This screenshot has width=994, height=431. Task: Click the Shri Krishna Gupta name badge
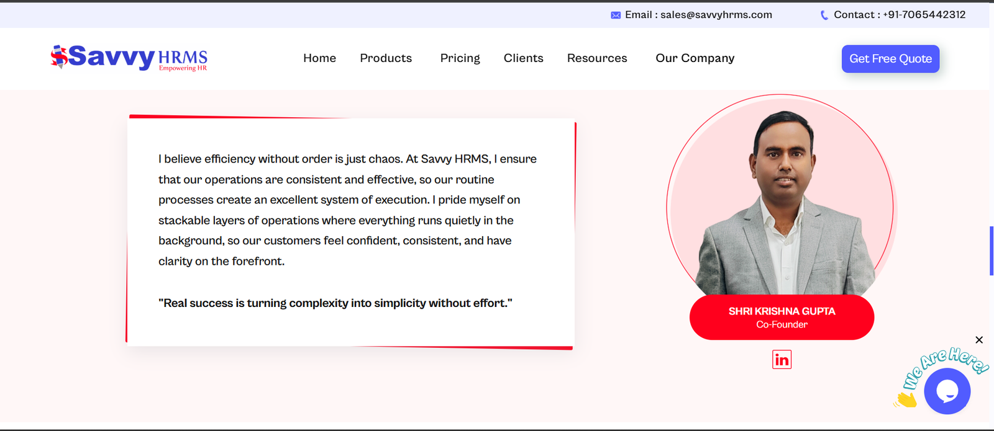(x=782, y=317)
